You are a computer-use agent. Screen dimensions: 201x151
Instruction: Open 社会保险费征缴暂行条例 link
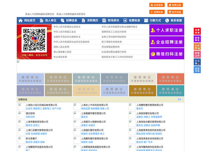pos(114,52)
